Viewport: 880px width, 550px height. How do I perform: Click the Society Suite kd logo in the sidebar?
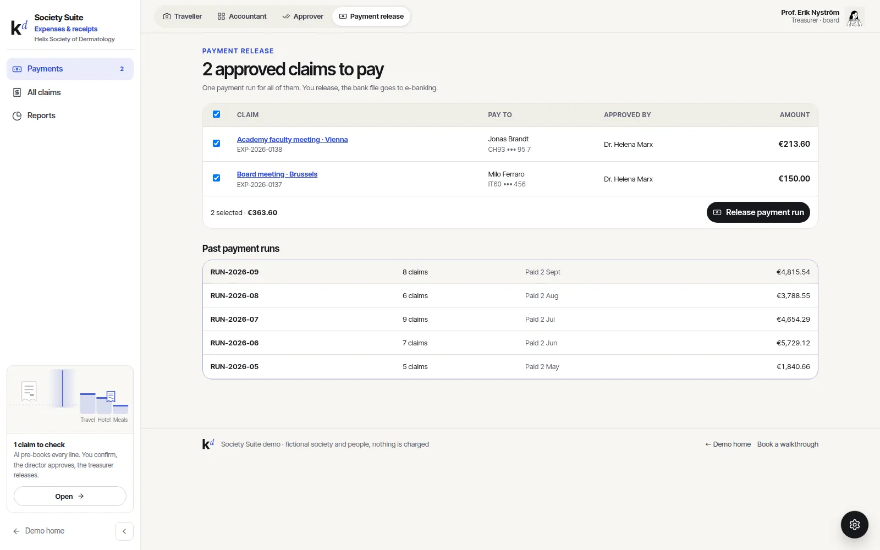(19, 28)
